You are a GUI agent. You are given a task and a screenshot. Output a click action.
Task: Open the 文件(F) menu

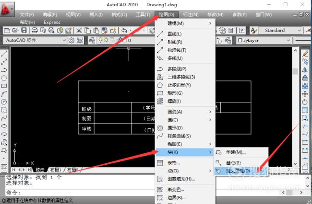[27, 15]
